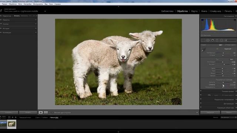Open the white balance preset dropdown

point(228,49)
